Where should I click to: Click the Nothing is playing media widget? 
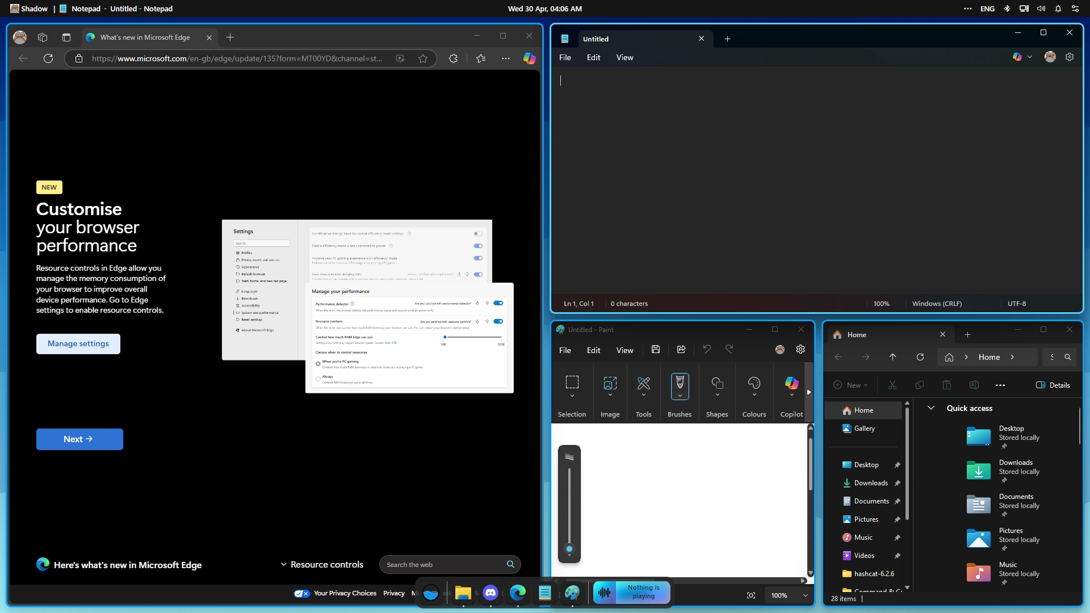pos(632,592)
